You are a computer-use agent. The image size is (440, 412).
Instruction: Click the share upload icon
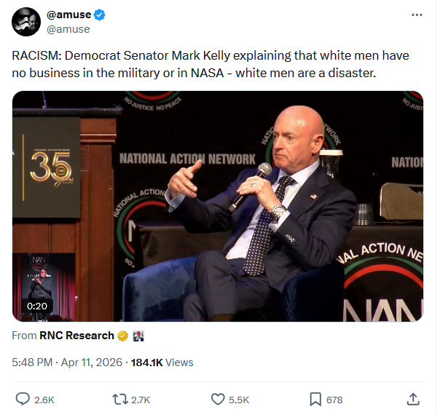pyautogui.click(x=412, y=399)
